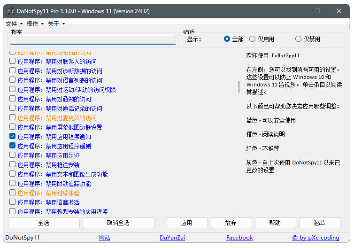Uncheck 禁用应用程序遥测 checkbox
This screenshot has width=354, height=248.
pyautogui.click(x=13, y=146)
